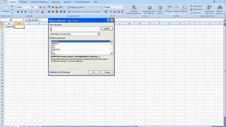Toggle top vertical alignment
This screenshot has width=226, height=127.
click(49, 7)
